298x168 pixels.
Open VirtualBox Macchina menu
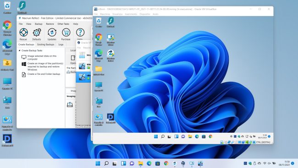pyautogui.click(x=105, y=14)
